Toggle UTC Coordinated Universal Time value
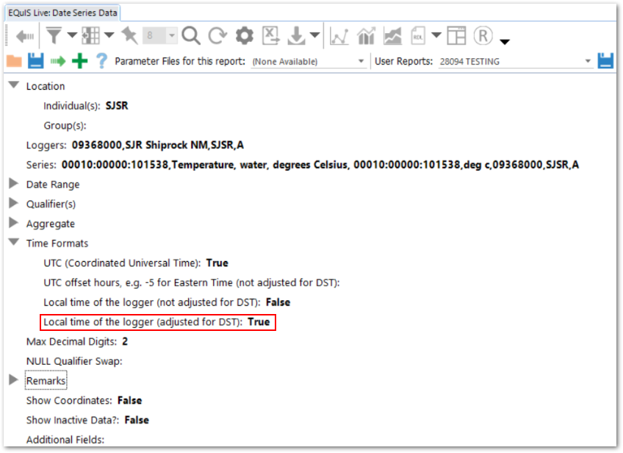Image resolution: width=623 pixels, height=453 pixels. click(x=217, y=263)
